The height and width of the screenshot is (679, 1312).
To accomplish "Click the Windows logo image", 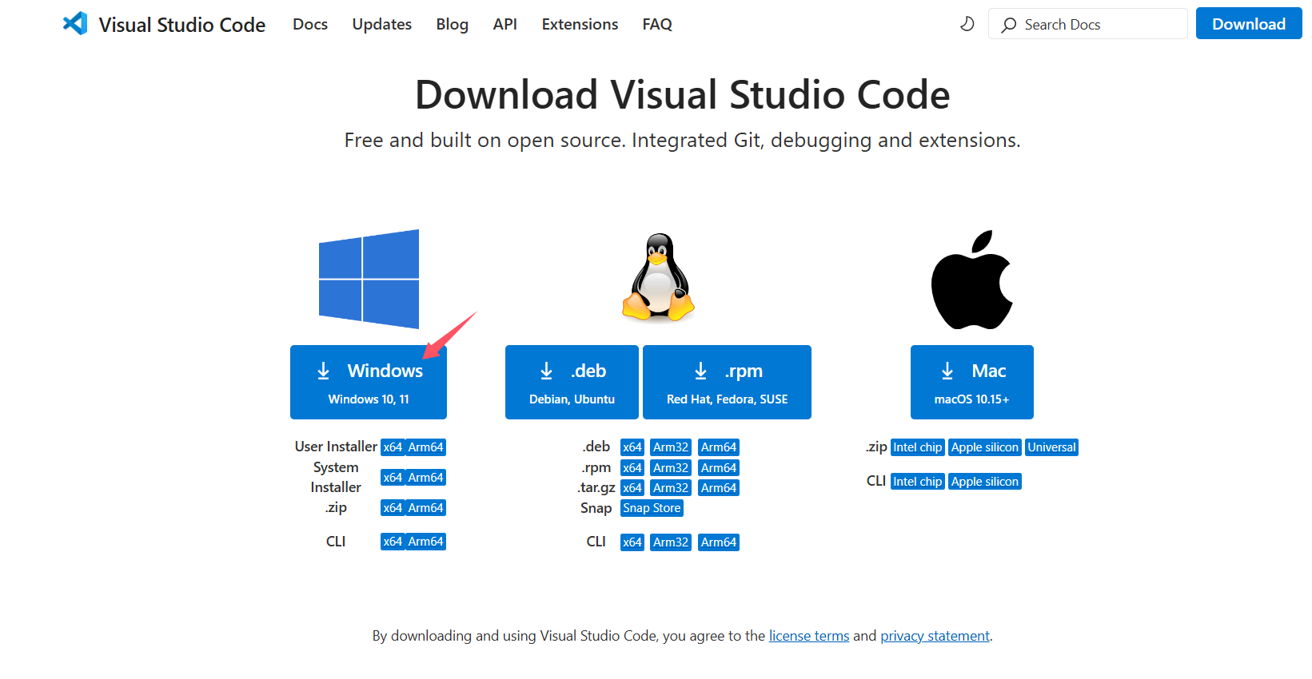I will tap(369, 279).
